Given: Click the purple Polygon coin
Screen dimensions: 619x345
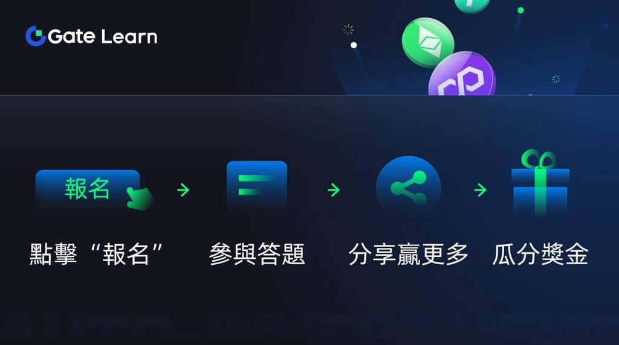Looking at the screenshot, I should 462,74.
